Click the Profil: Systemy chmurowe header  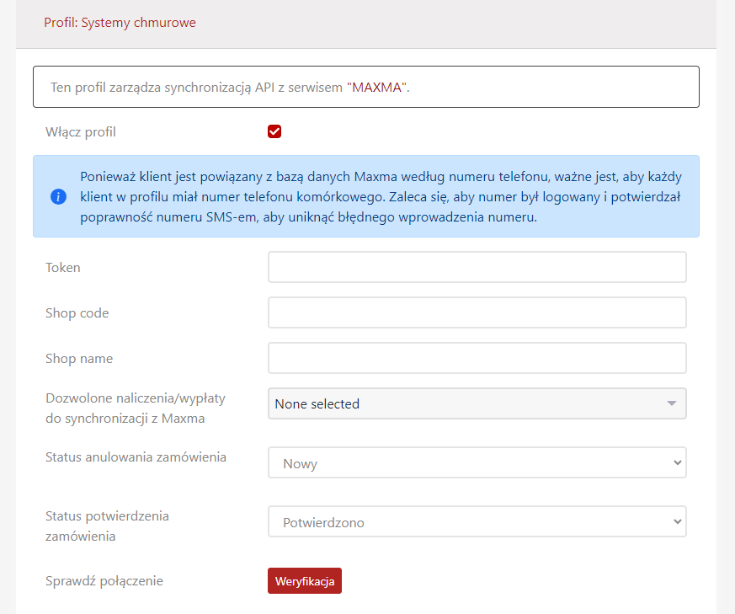120,23
